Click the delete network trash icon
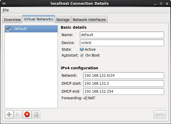The height and width of the screenshot is (124, 171). tap(36, 114)
